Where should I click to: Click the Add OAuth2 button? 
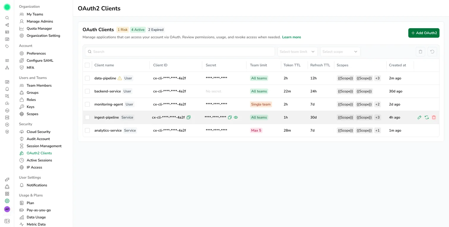point(424,33)
